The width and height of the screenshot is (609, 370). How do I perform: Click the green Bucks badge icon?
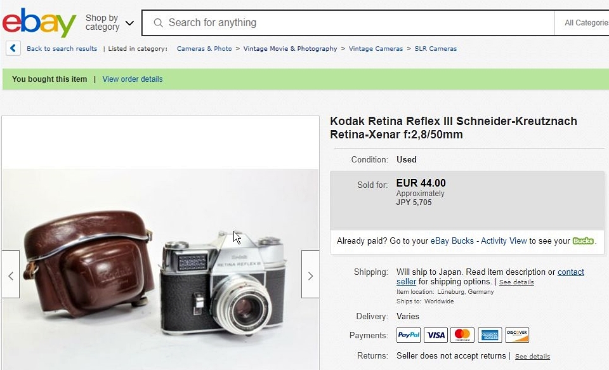coord(584,241)
